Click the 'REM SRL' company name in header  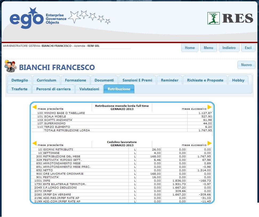[x=94, y=46]
